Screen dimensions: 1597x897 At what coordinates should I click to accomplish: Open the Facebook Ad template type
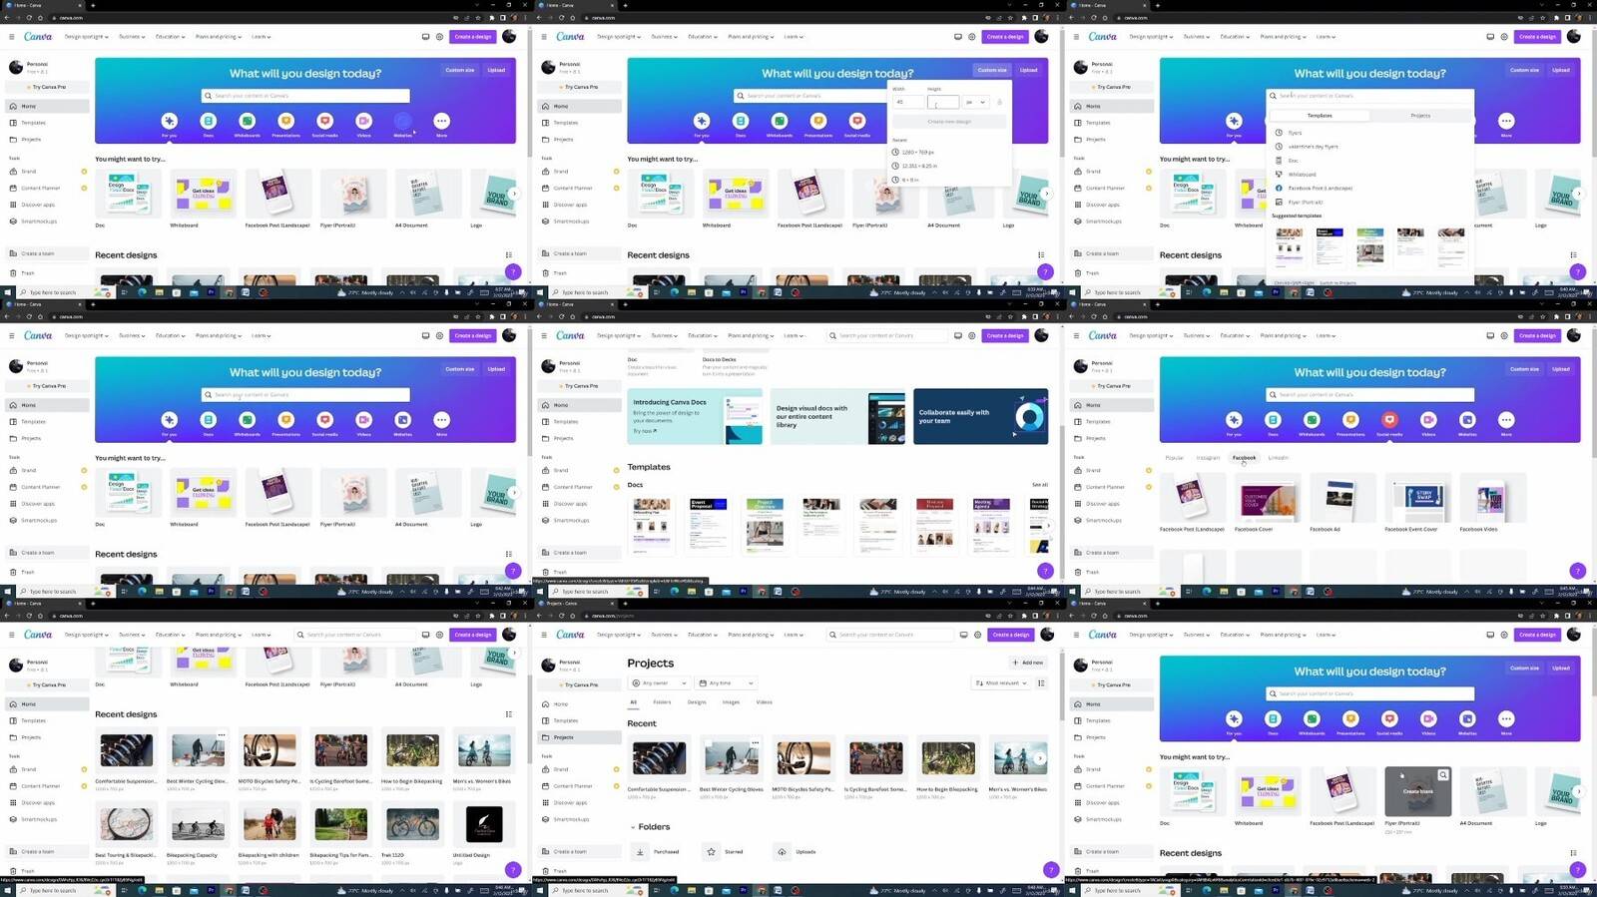point(1342,497)
